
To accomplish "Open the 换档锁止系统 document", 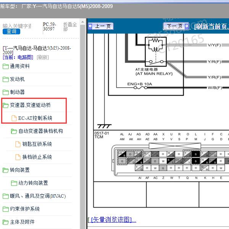I will tap(37, 157).
